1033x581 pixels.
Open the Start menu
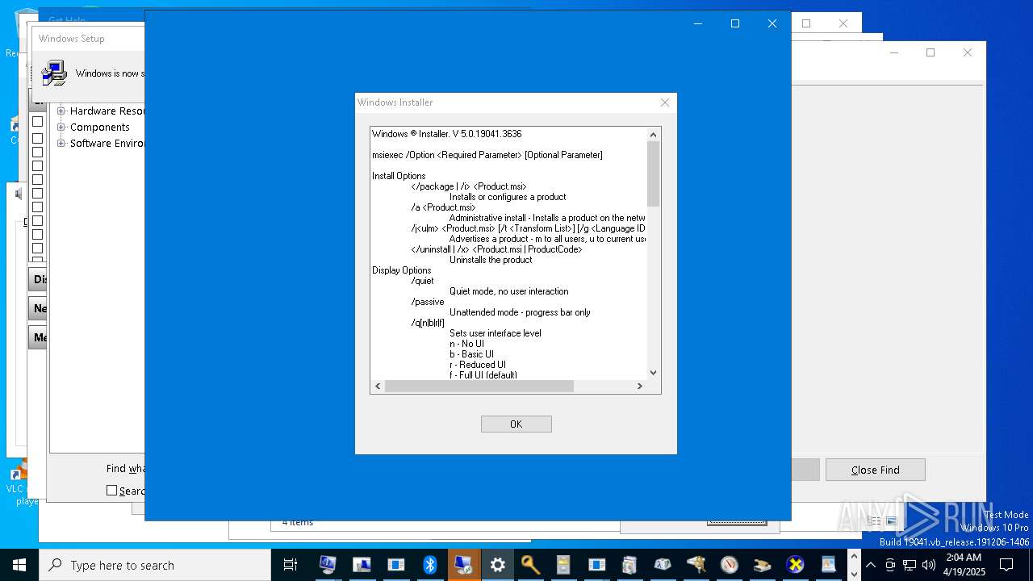tap(19, 565)
